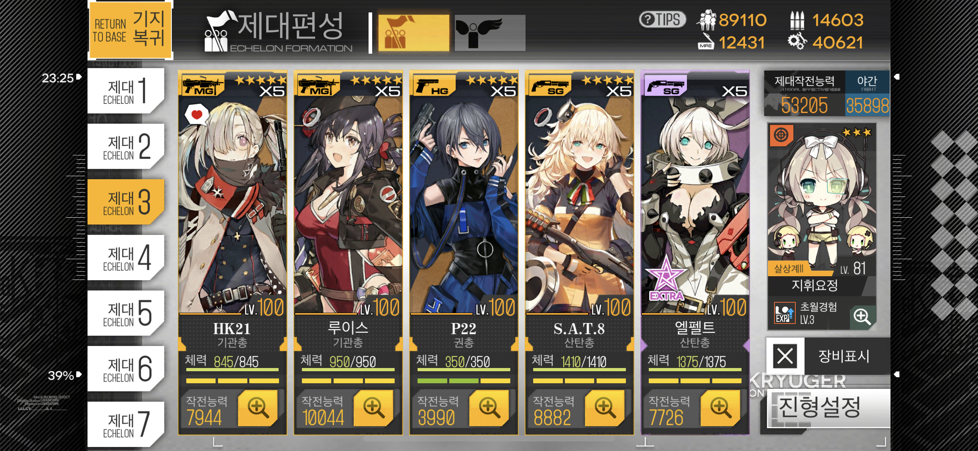This screenshot has height=451, width=978.
Task: Open the 진형설정 formation settings button
Action: tap(828, 407)
